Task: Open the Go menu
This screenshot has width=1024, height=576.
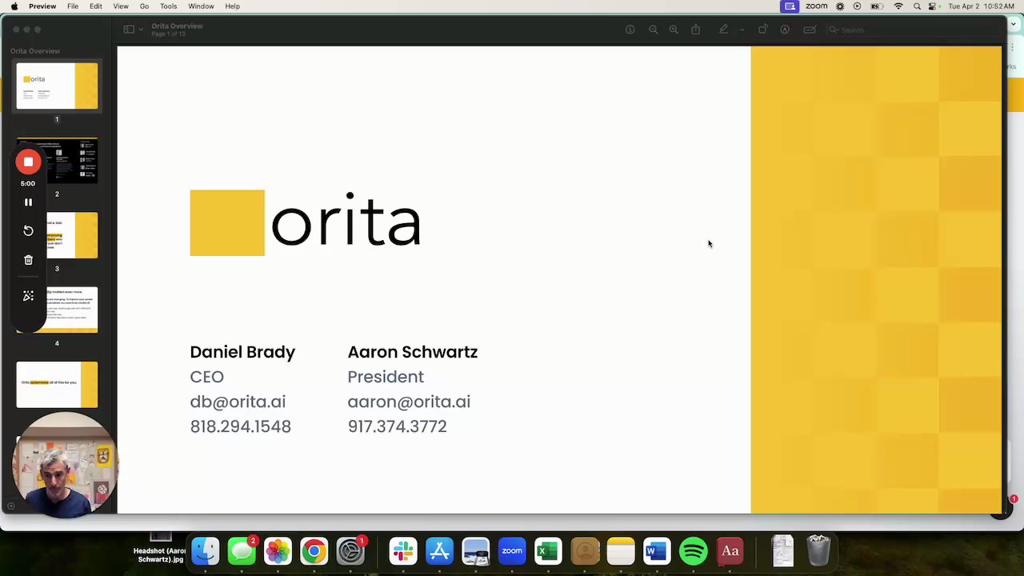Action: [x=144, y=6]
